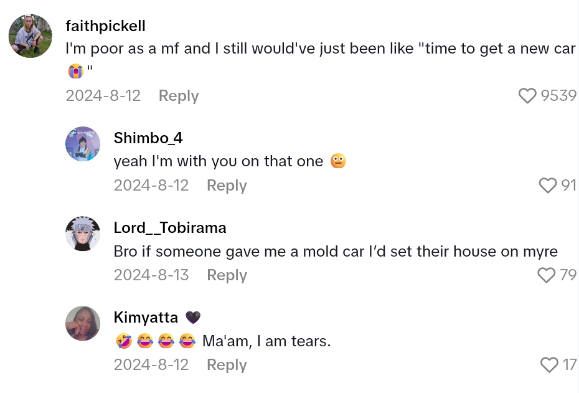Like Shimbo_4's reply heart icon
579x393 pixels.
547,186
